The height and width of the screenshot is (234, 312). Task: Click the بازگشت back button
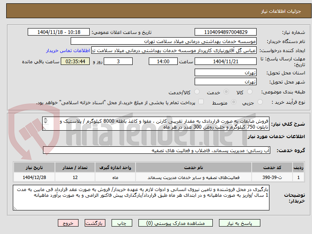(x=95, y=223)
